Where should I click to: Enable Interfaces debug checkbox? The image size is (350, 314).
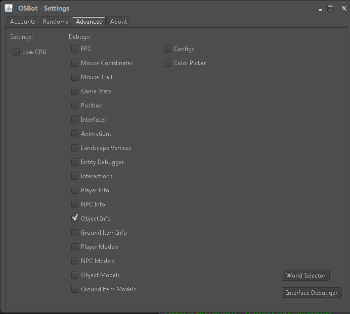tap(75, 120)
